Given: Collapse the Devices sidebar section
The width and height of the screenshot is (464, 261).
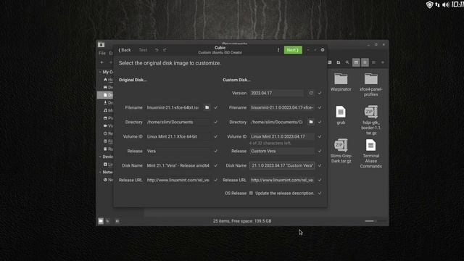Looking at the screenshot, I should coord(100,157).
